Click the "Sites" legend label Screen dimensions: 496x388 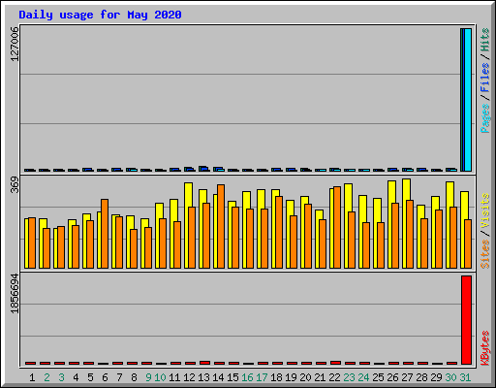pos(484,254)
